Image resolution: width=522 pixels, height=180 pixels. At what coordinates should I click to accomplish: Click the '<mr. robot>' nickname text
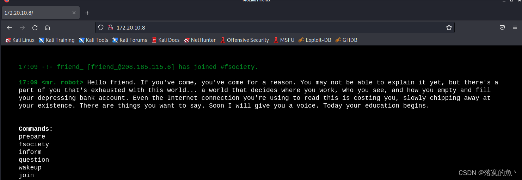coord(62,82)
